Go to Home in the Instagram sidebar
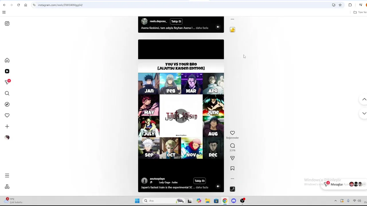367x206 pixels. click(7, 60)
